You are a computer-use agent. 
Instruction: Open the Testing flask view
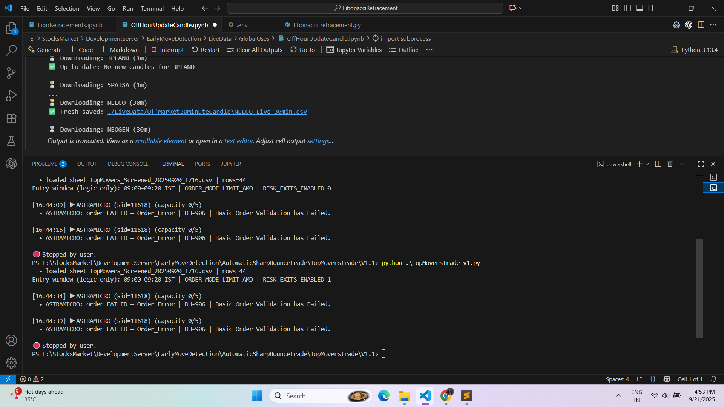click(x=11, y=141)
